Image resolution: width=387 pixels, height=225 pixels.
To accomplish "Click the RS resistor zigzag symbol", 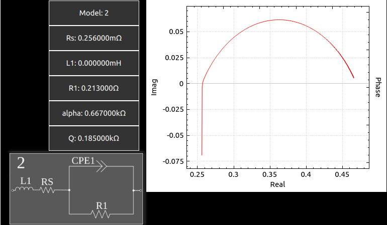I will [47, 190].
